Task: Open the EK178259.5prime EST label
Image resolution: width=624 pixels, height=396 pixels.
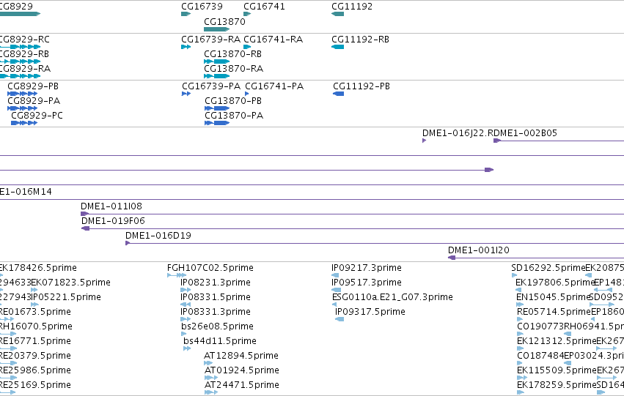Action: click(557, 385)
